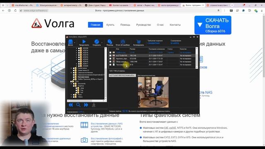The width and height of the screenshot is (265, 149).
Task: Check the Graphics folder checkbox
Action: click(x=74, y=86)
